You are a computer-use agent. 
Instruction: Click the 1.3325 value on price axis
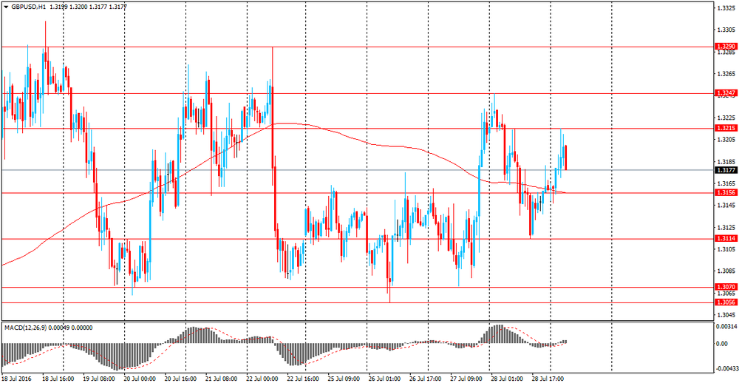point(726,8)
